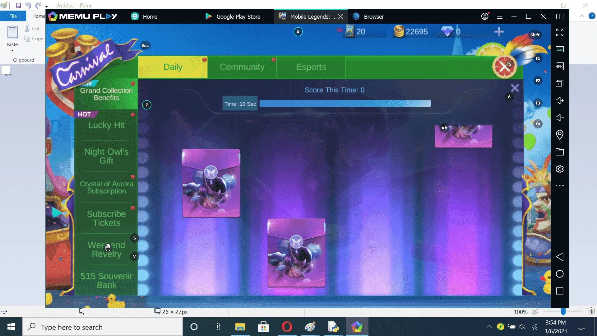Open the Customize Quick Access Toolbar dropdown
Screen dimensions: 597x336
coord(46,6)
